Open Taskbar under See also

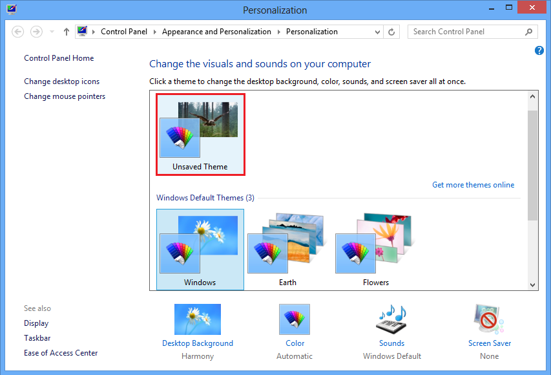pos(37,338)
